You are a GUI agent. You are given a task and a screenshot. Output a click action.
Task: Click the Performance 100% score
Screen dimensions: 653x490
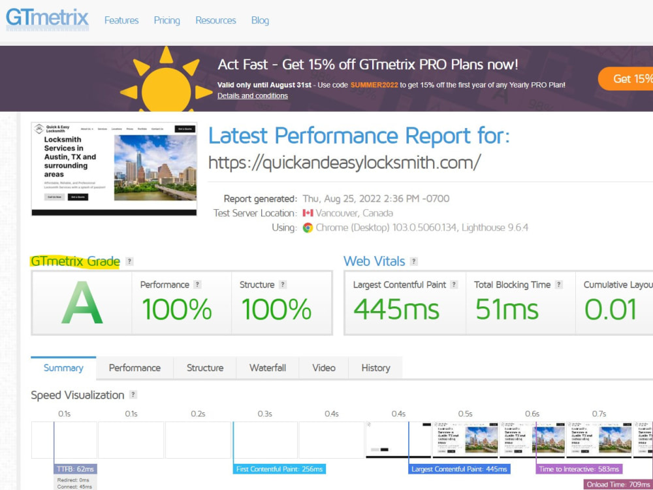(x=176, y=310)
